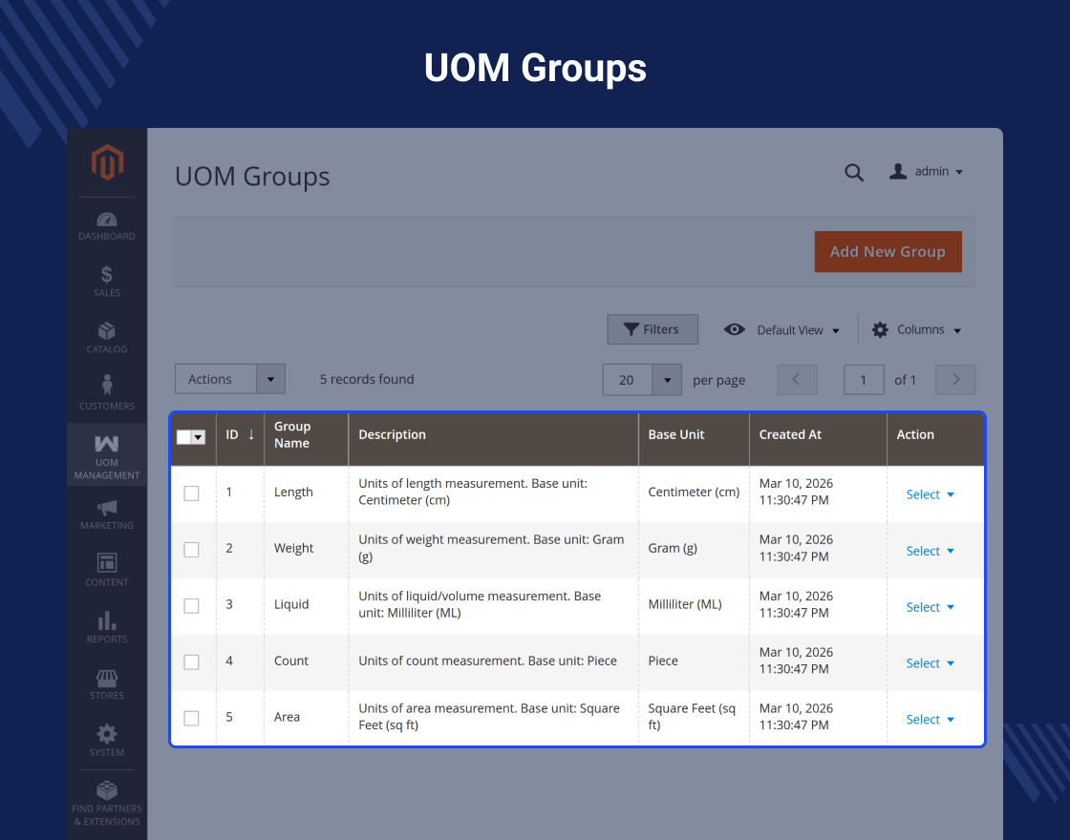
Task: Check the Liquid row checkbox
Action: 192,605
